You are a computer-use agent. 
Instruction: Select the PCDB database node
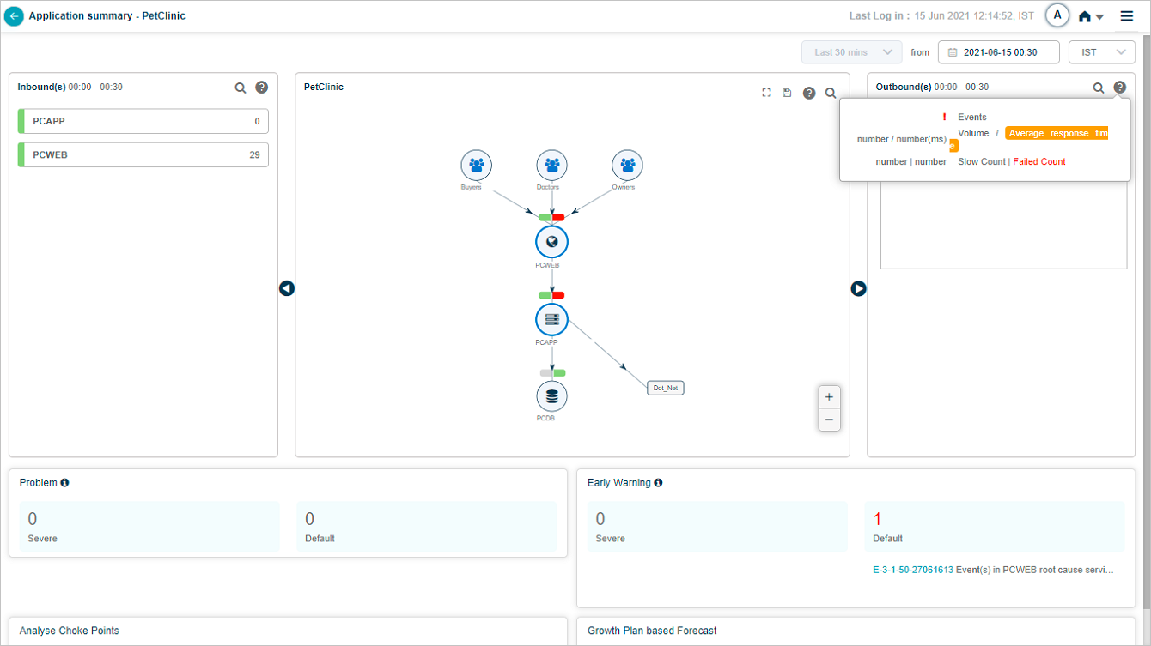[551, 396]
